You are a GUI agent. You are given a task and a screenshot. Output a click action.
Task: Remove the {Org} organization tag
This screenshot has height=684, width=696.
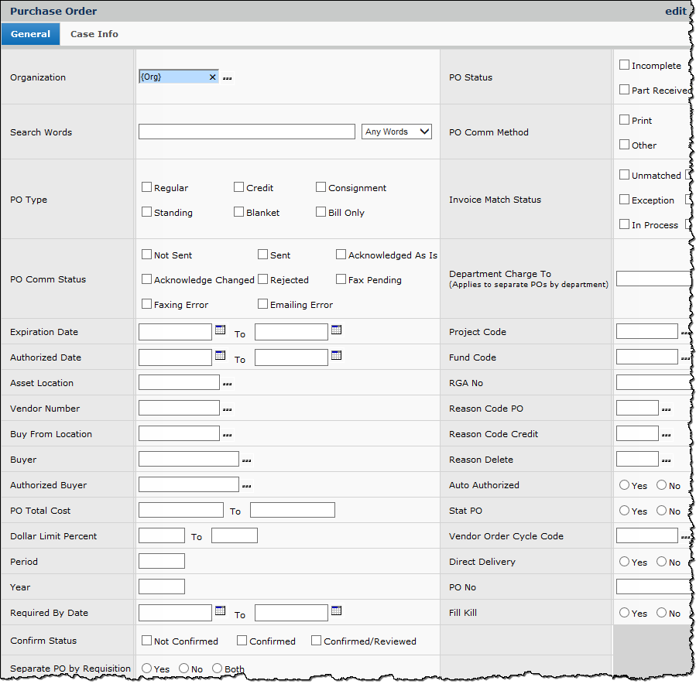[212, 77]
